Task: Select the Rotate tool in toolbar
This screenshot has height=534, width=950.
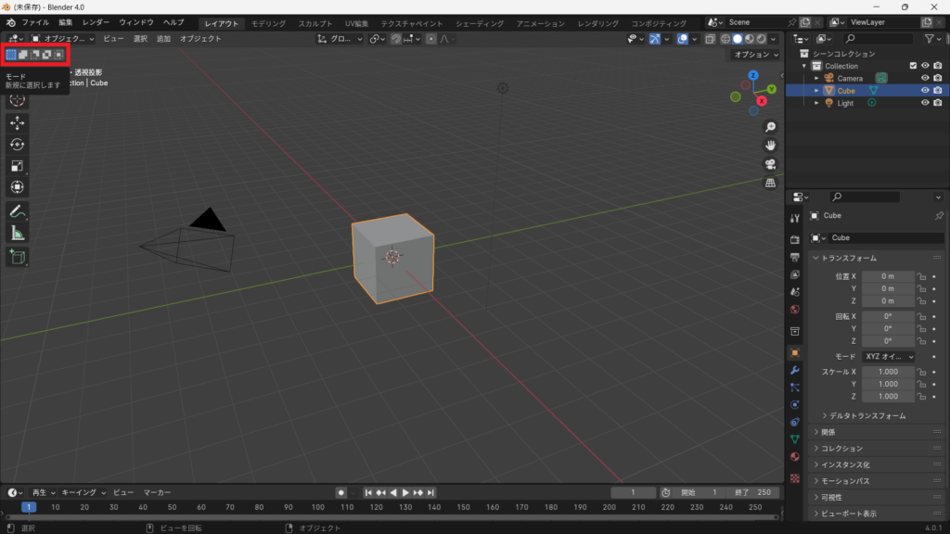Action: coord(17,144)
